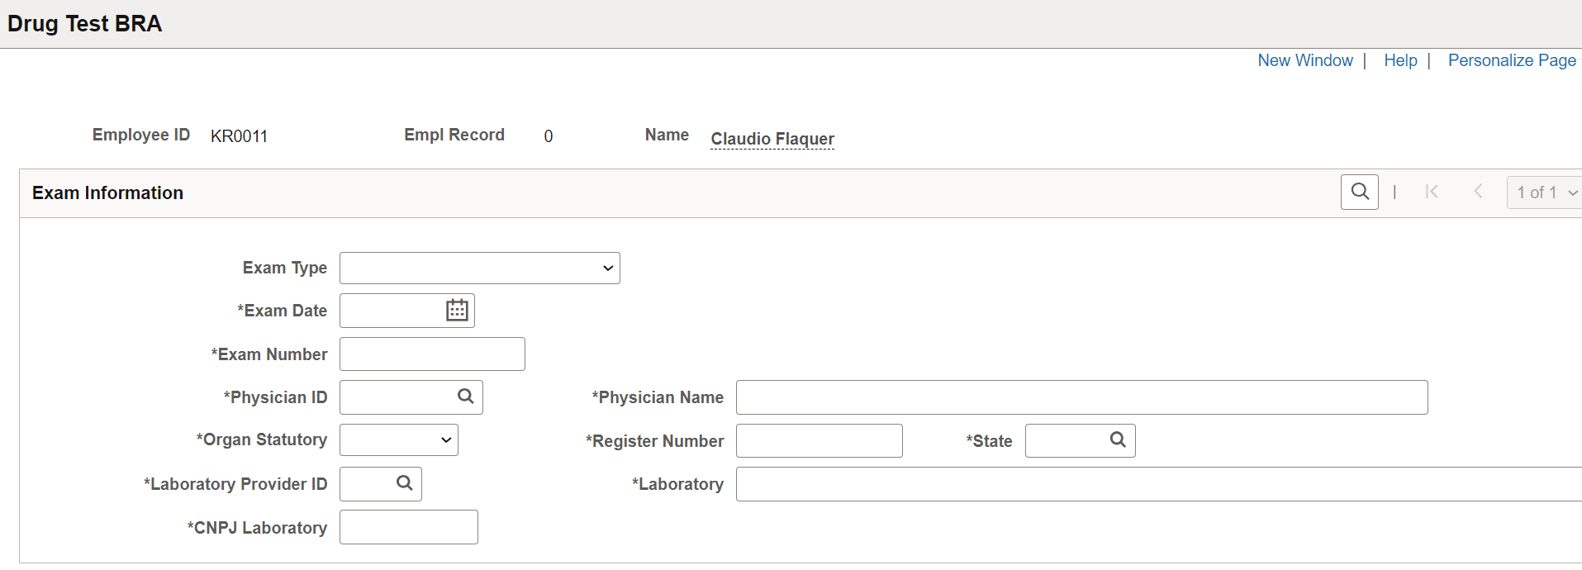This screenshot has height=570, width=1582.
Task: Focus the Exam Number input field
Action: click(432, 354)
